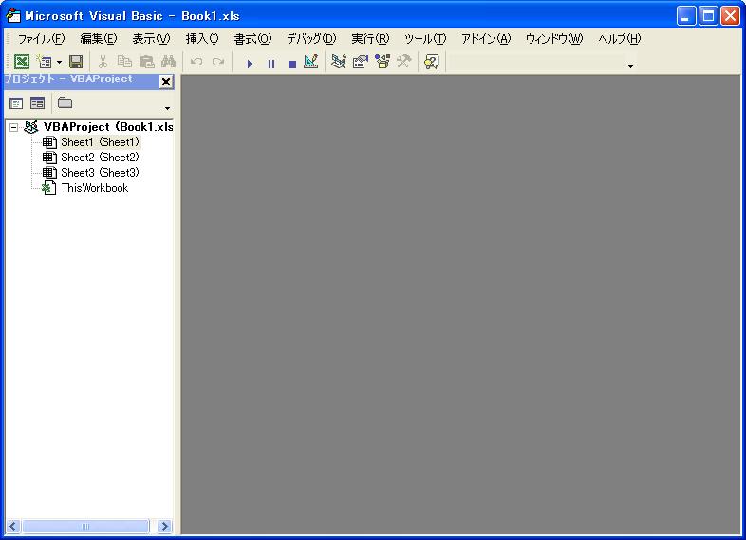The width and height of the screenshot is (746, 540).
Task: Select Sheet3 (Sheet3) in project tree
Action: point(100,173)
